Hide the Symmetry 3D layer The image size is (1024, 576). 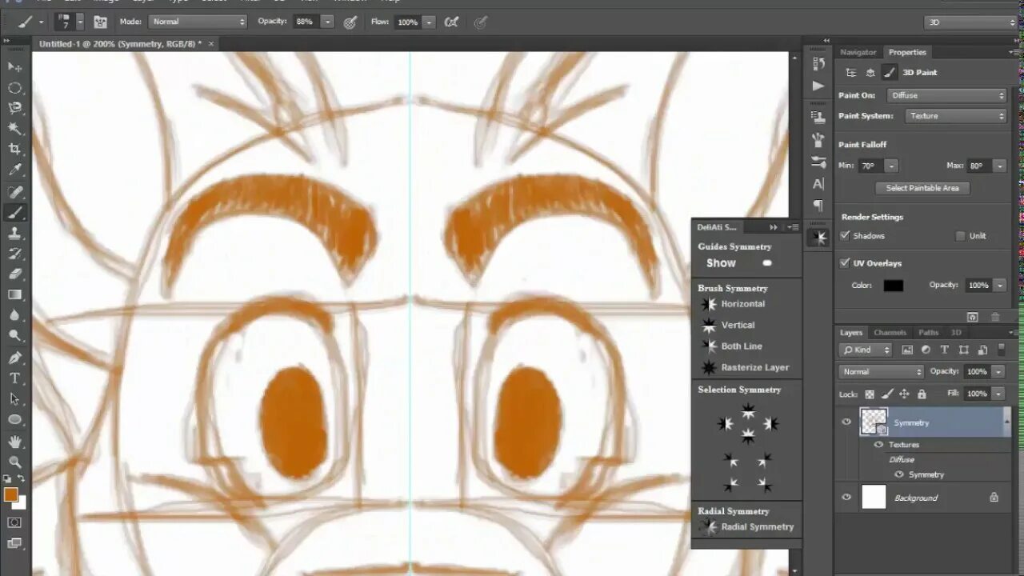[x=846, y=422]
